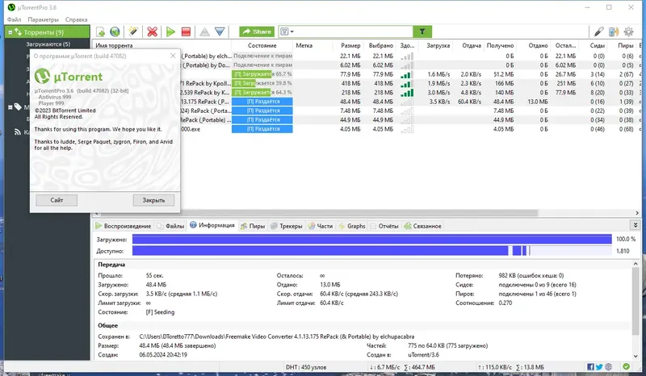Click the red Stop Torrent icon

point(186,31)
